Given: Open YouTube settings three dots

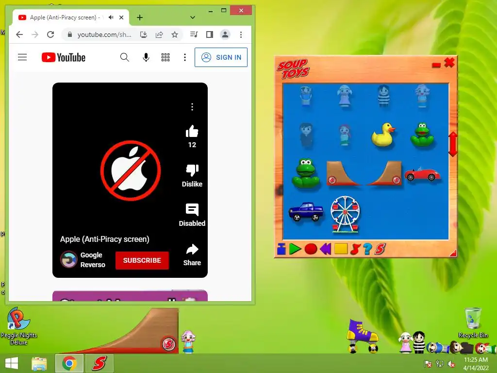Looking at the screenshot, I should point(185,57).
